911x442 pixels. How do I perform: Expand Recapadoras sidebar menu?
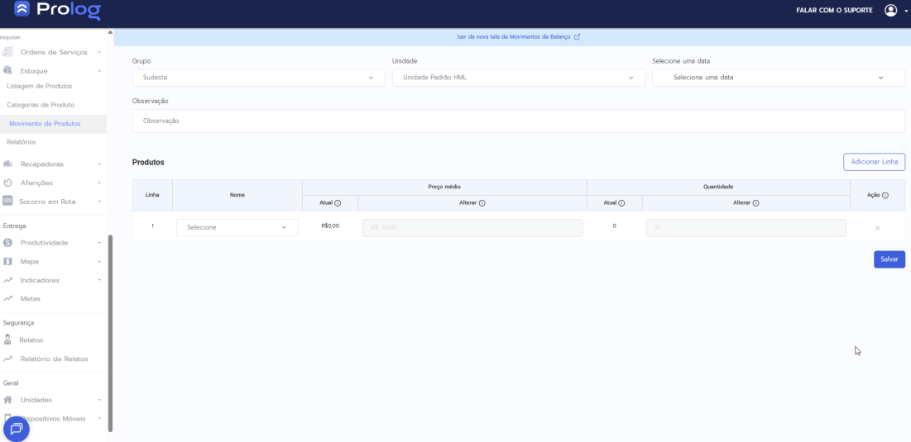[x=53, y=164]
